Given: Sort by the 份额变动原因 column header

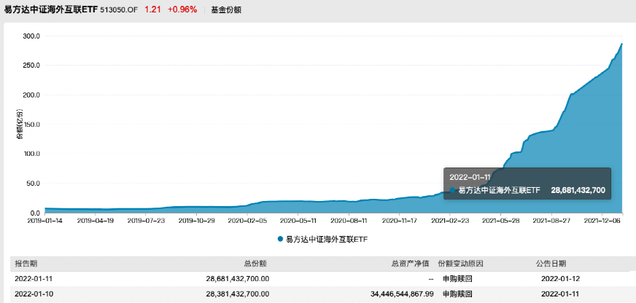Looking at the screenshot, I should coord(460,264).
